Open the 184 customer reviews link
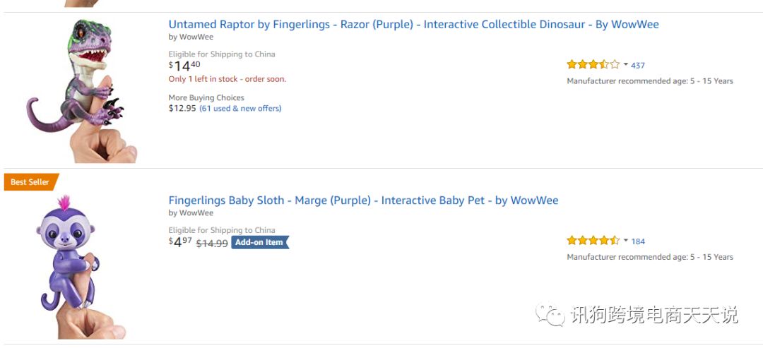The width and height of the screenshot is (763, 348). click(x=638, y=241)
